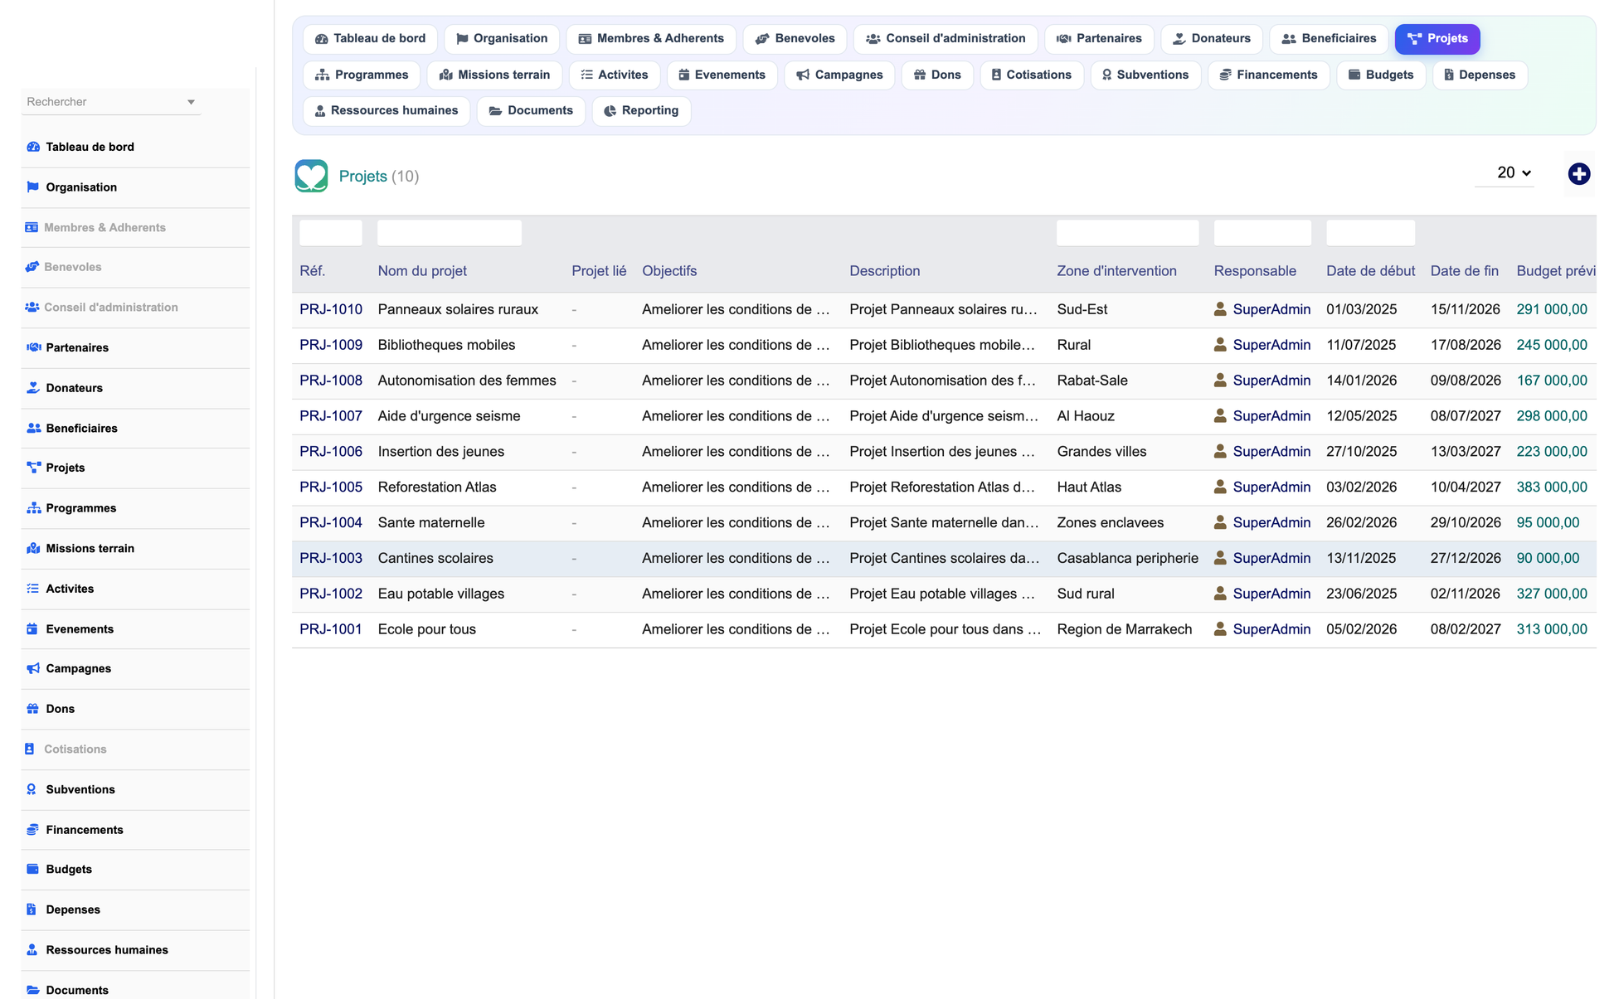
Task: Click the Nom du projet filter field
Action: click(450, 233)
